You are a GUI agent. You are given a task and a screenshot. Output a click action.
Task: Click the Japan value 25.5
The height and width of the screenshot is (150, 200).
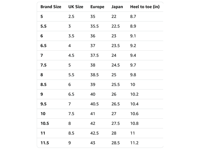point(116,85)
